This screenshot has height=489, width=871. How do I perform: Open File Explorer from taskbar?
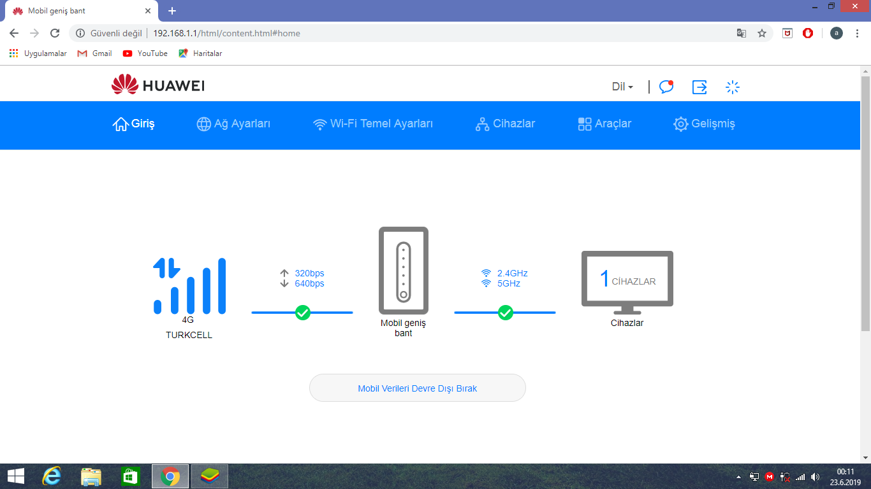click(x=91, y=476)
